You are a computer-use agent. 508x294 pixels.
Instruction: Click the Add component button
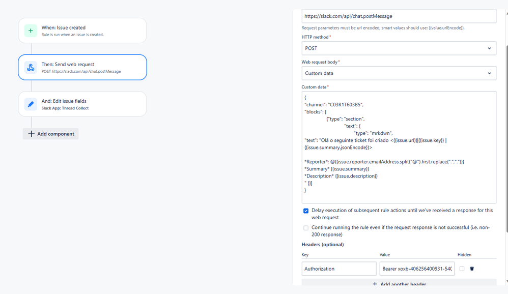click(51, 134)
